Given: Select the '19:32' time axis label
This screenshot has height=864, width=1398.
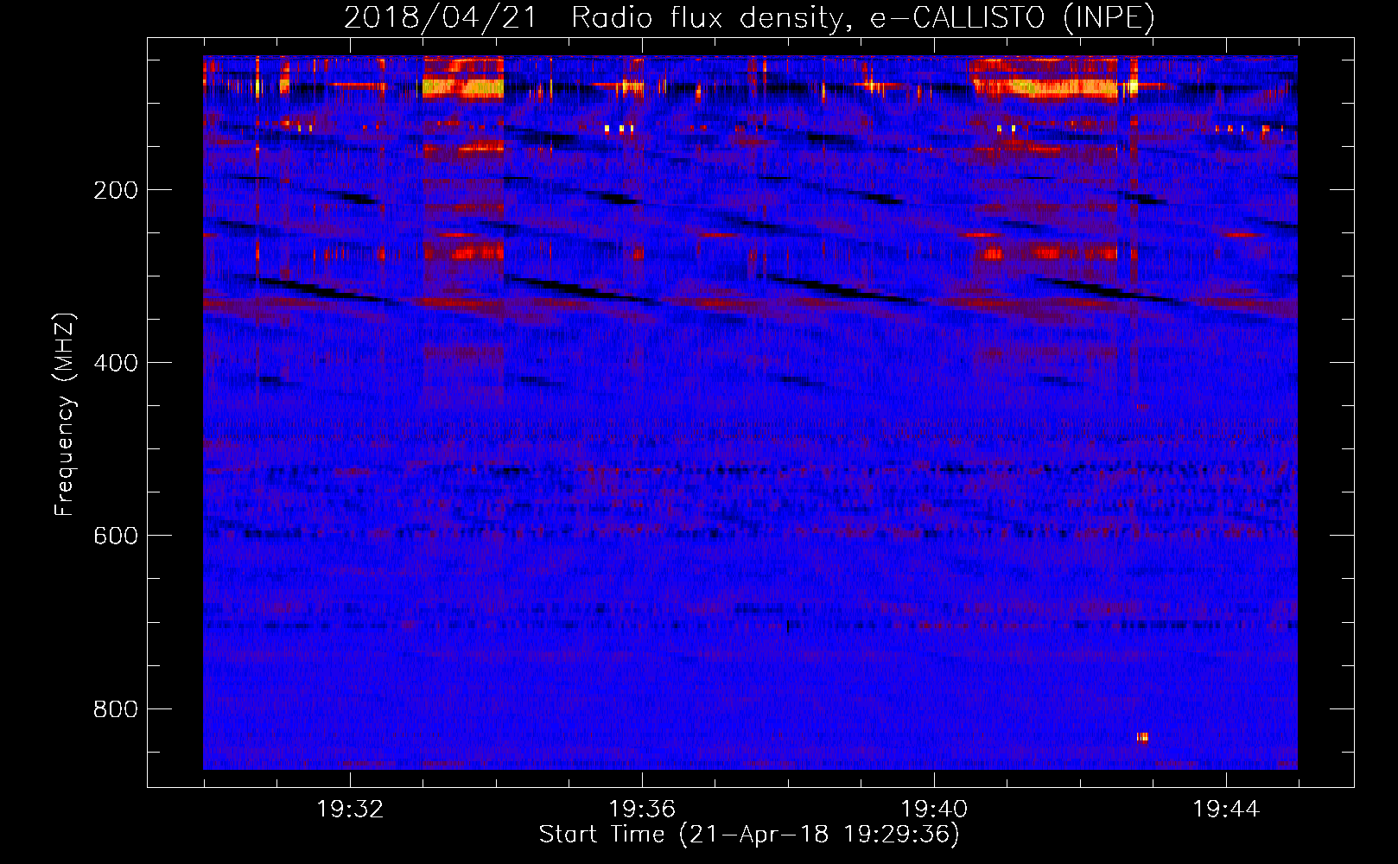Looking at the screenshot, I should tap(350, 810).
